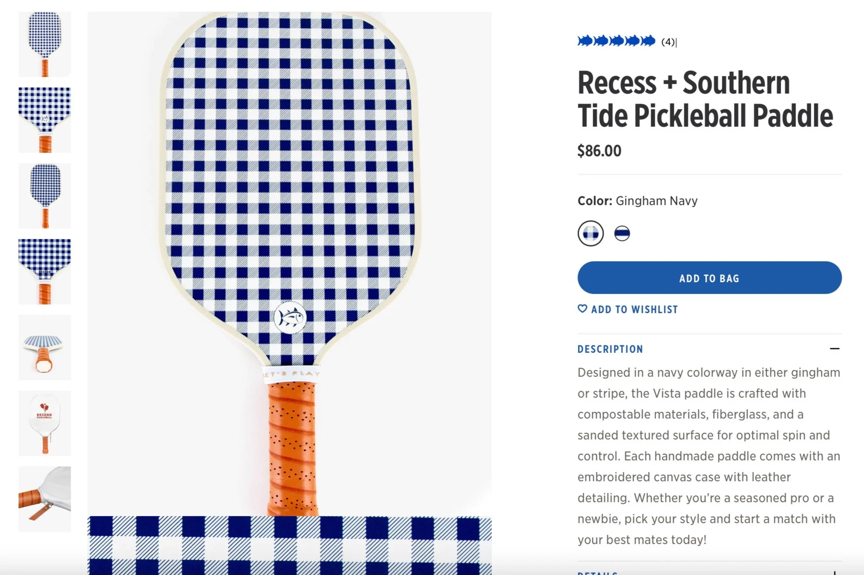Select the second thumbnail showing the fish logo close-up
This screenshot has width=864, height=575.
[x=44, y=120]
